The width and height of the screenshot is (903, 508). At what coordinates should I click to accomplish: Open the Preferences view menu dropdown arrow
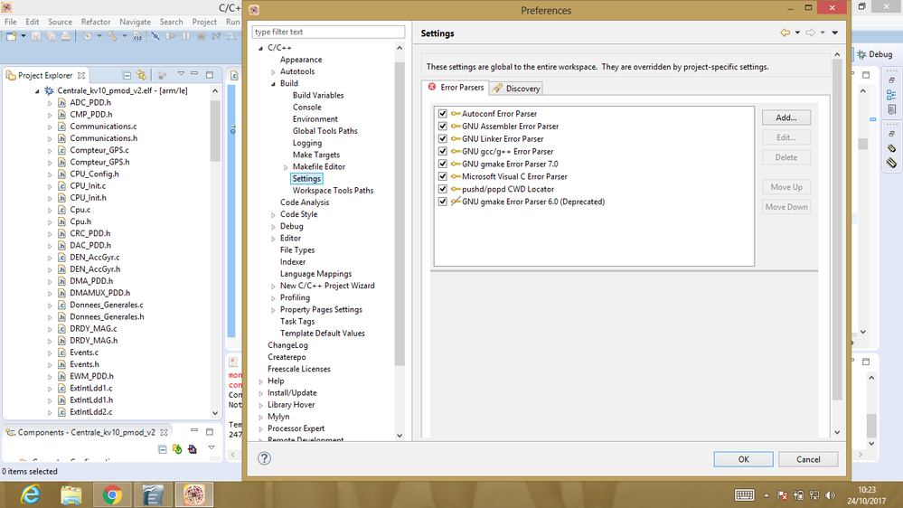[x=835, y=33]
